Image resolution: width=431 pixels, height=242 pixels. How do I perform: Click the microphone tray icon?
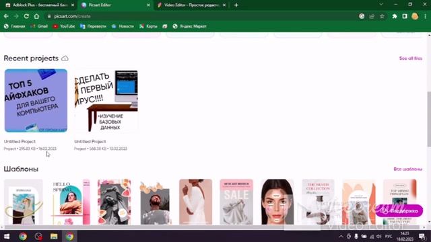click(356, 236)
